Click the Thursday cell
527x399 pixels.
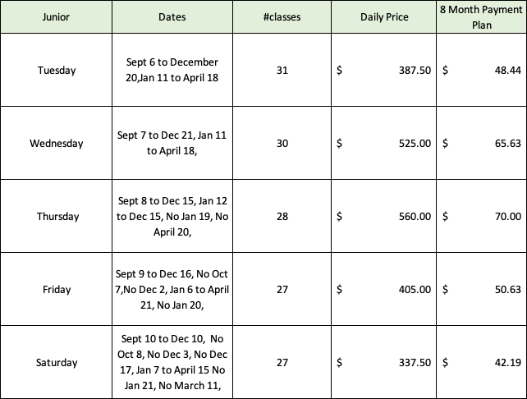tap(56, 216)
